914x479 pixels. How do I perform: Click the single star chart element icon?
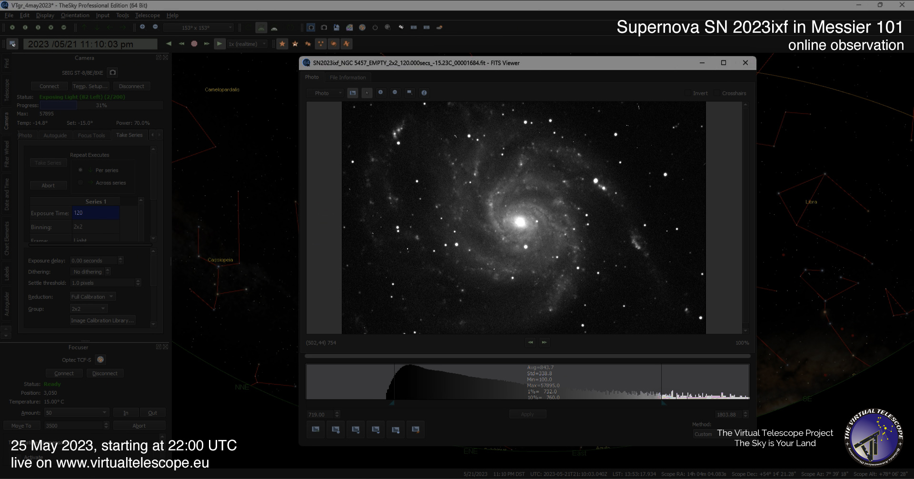282,43
